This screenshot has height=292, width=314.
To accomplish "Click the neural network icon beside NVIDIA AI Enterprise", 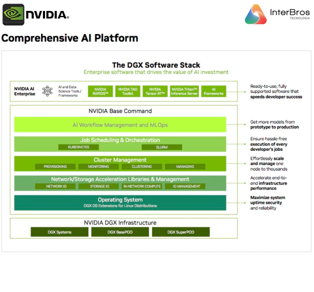I will pos(47,91).
